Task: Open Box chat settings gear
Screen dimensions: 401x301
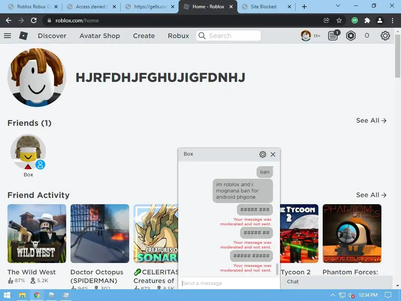Action: pyautogui.click(x=263, y=154)
